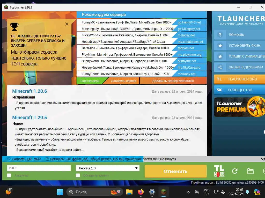Click go.FunnyMC.net address
Viewport: 265px width, 198px height.
(189, 22)
